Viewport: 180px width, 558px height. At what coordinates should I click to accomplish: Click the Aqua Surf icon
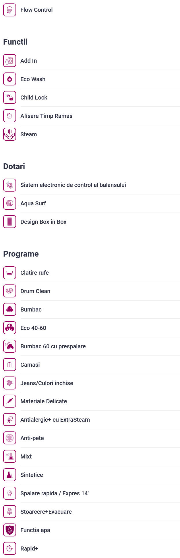(9, 203)
